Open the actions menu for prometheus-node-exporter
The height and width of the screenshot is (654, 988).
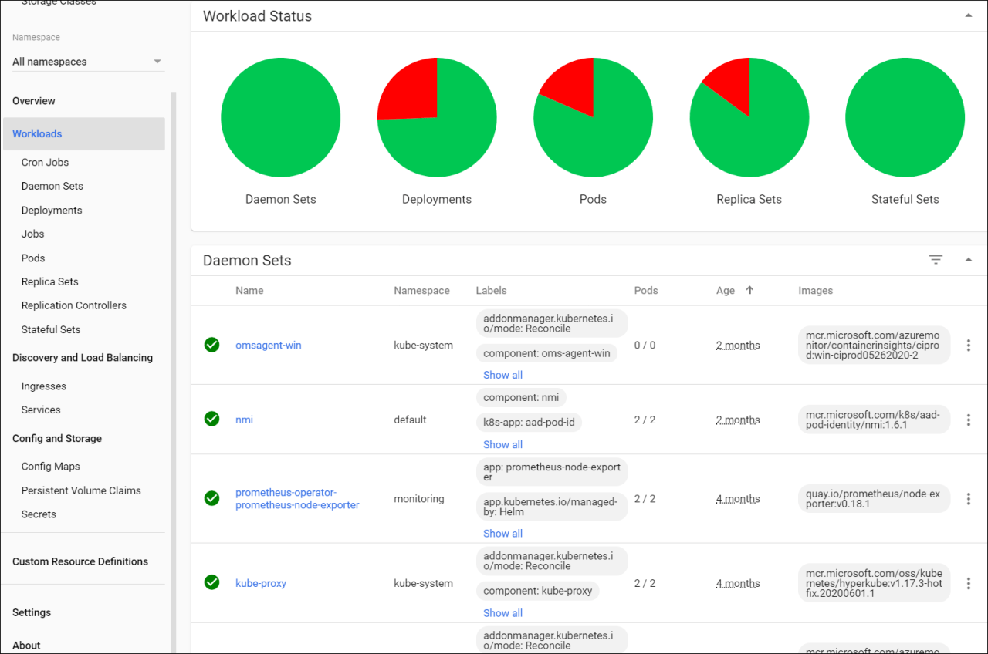pyautogui.click(x=969, y=498)
